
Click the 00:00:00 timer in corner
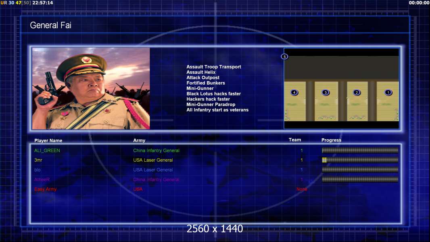(419, 3)
